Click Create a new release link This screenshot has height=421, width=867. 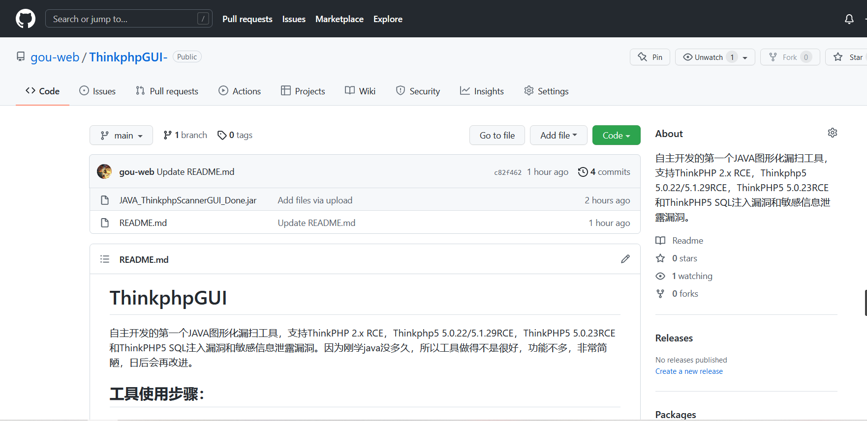(689, 371)
